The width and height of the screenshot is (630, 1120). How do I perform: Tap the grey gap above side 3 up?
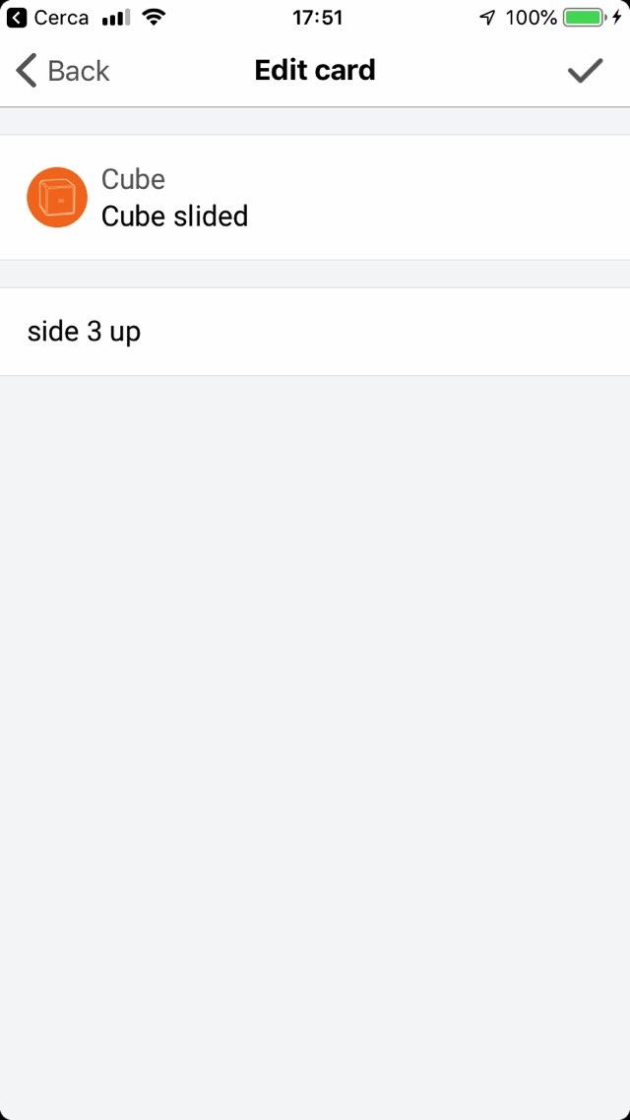315,274
